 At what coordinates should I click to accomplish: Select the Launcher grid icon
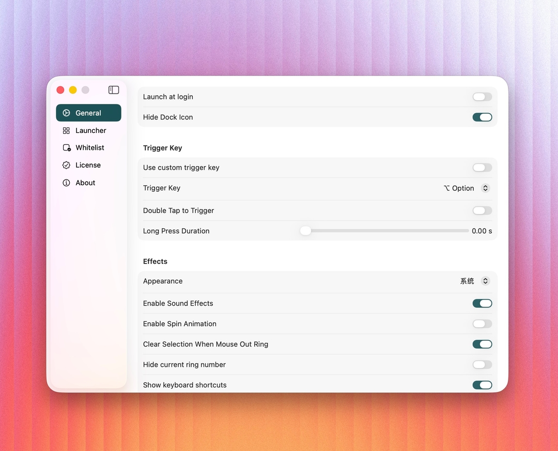66,130
